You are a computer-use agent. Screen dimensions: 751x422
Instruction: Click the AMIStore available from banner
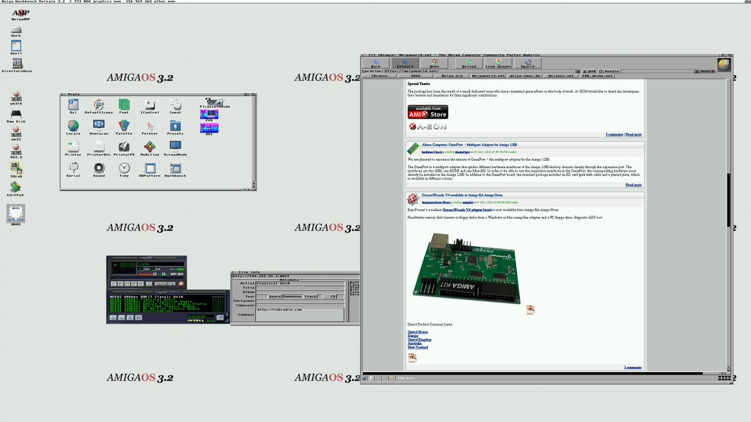(427, 112)
